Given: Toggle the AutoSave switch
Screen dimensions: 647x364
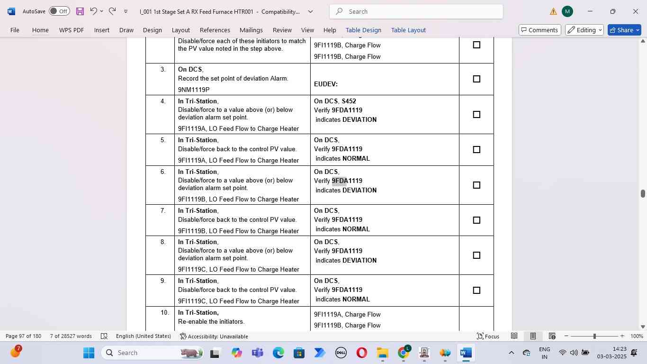Looking at the screenshot, I should [59, 11].
